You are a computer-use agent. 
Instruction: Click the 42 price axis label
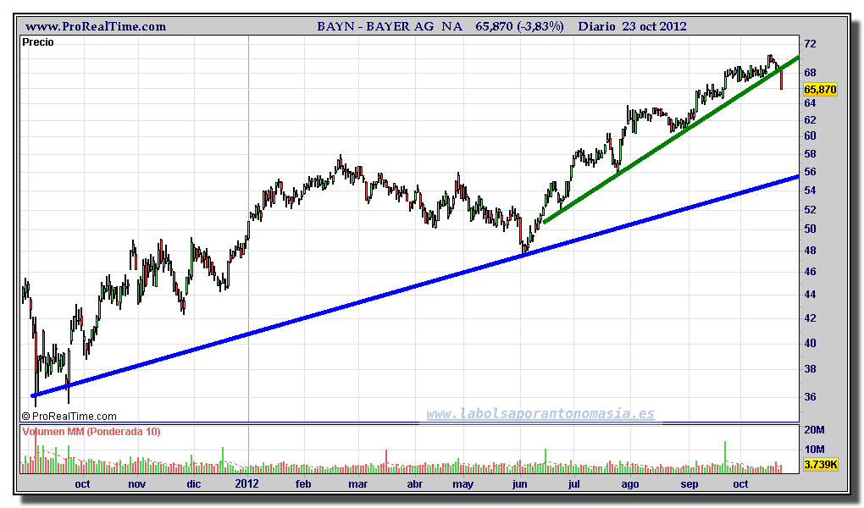[x=810, y=317]
